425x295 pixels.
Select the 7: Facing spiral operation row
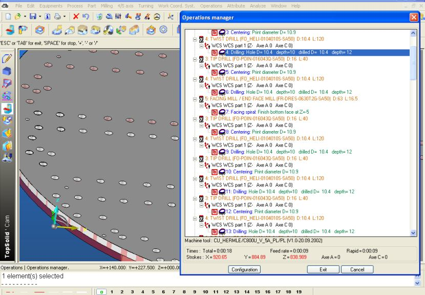267,112
